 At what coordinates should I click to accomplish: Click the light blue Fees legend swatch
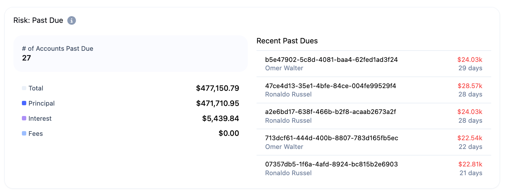[x=24, y=133]
